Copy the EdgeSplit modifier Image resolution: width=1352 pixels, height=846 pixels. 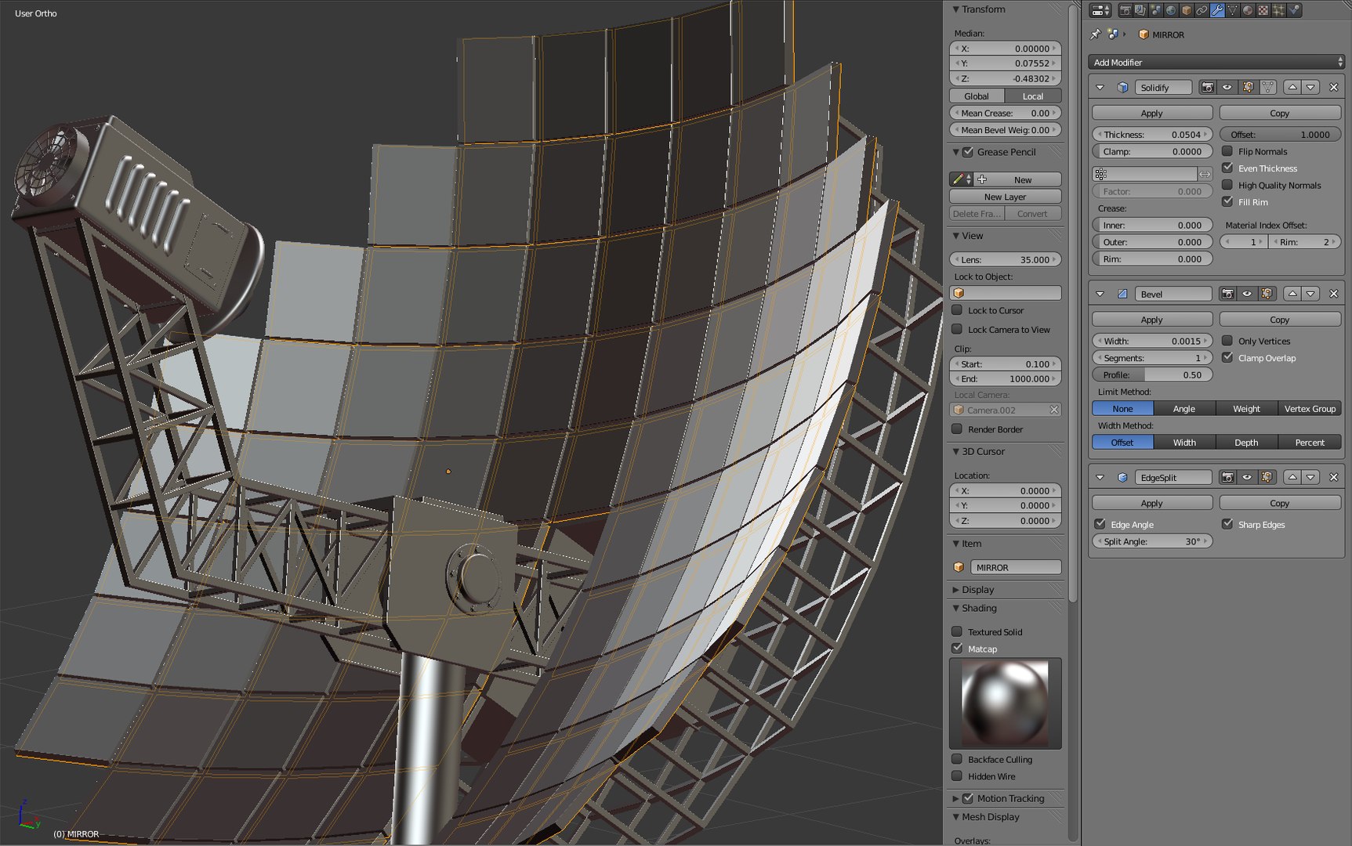pyautogui.click(x=1280, y=503)
